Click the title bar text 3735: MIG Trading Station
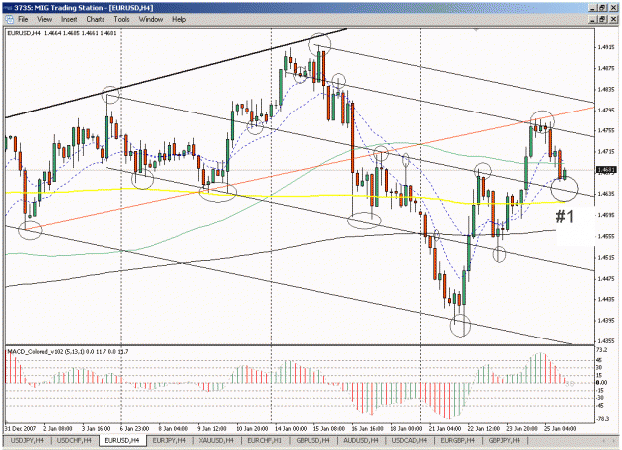The width and height of the screenshot is (622, 450). [x=58, y=8]
